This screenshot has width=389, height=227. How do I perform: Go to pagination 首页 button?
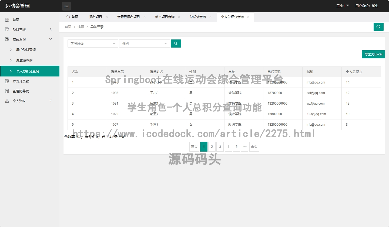[194, 147]
